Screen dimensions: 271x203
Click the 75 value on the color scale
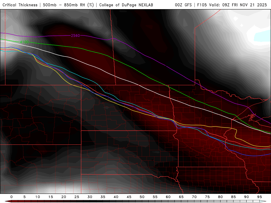pyautogui.click(x=207, y=197)
